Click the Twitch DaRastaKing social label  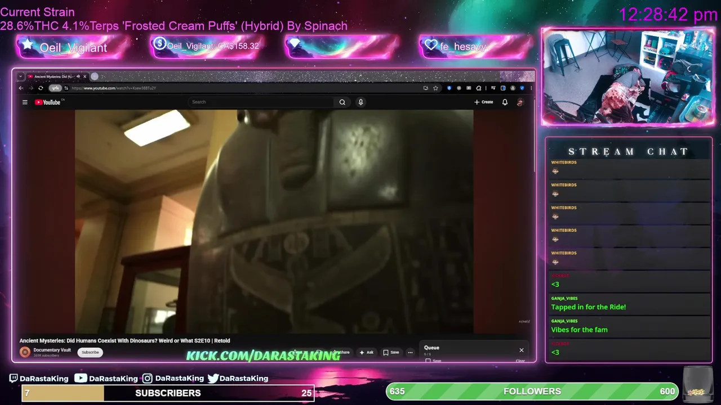(39, 379)
